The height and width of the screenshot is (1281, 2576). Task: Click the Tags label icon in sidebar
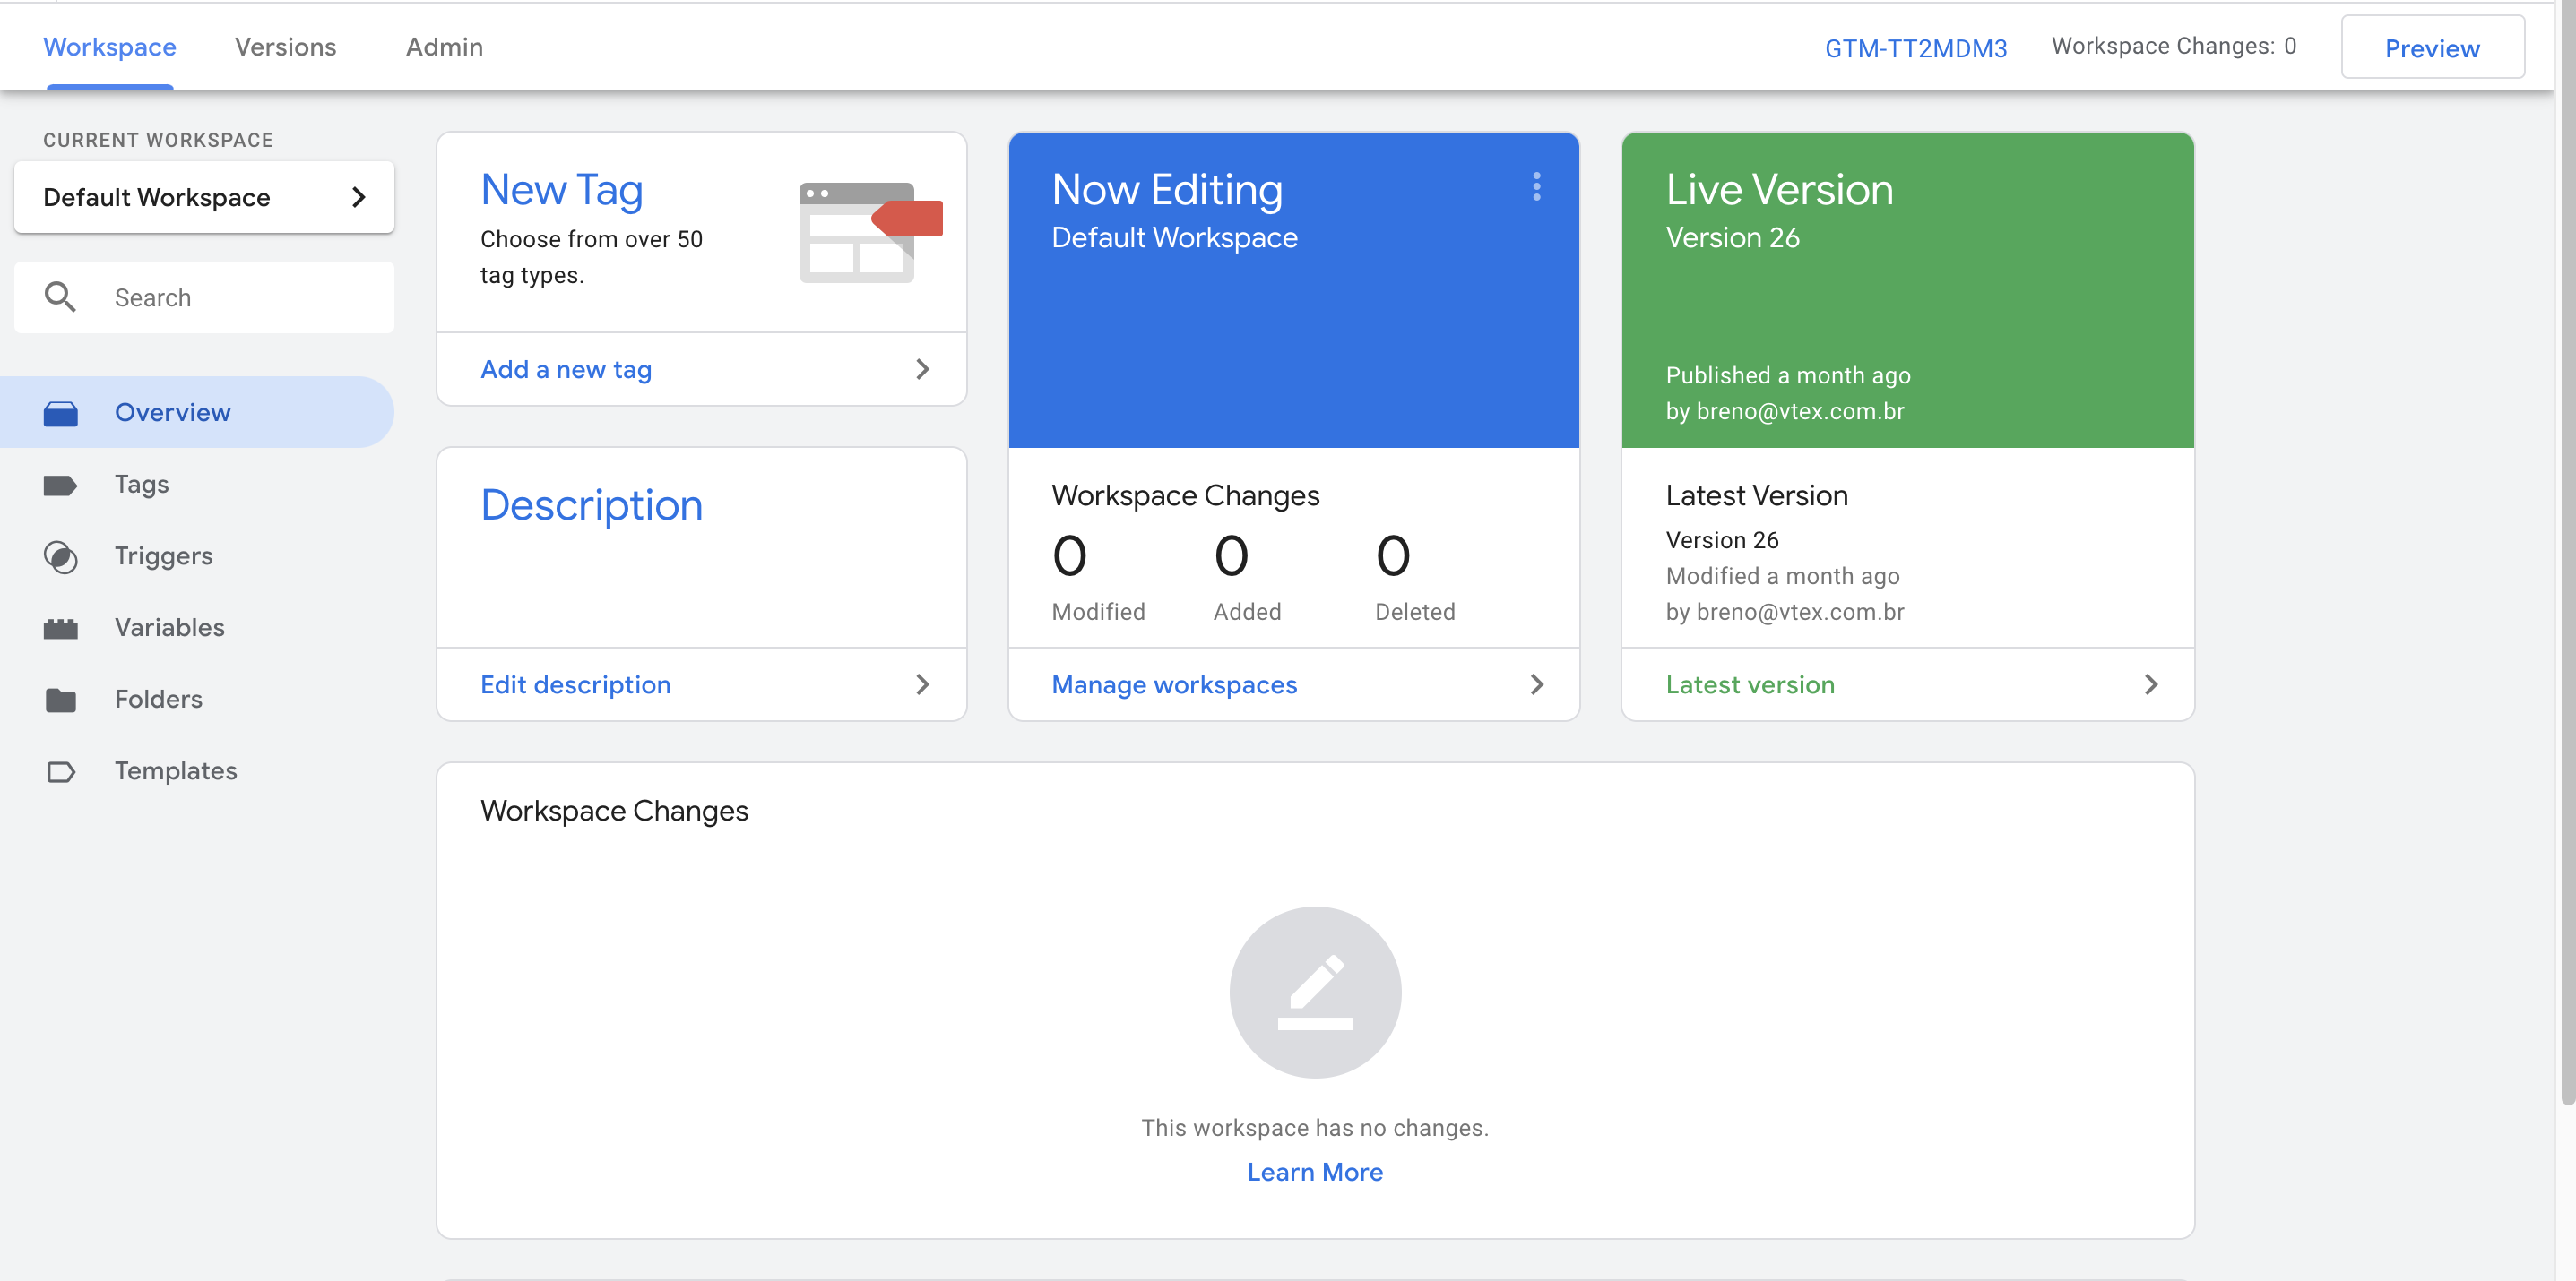[x=60, y=486]
